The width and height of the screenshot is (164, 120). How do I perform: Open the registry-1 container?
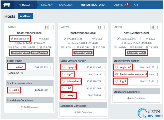pyautogui.click(x=125, y=67)
